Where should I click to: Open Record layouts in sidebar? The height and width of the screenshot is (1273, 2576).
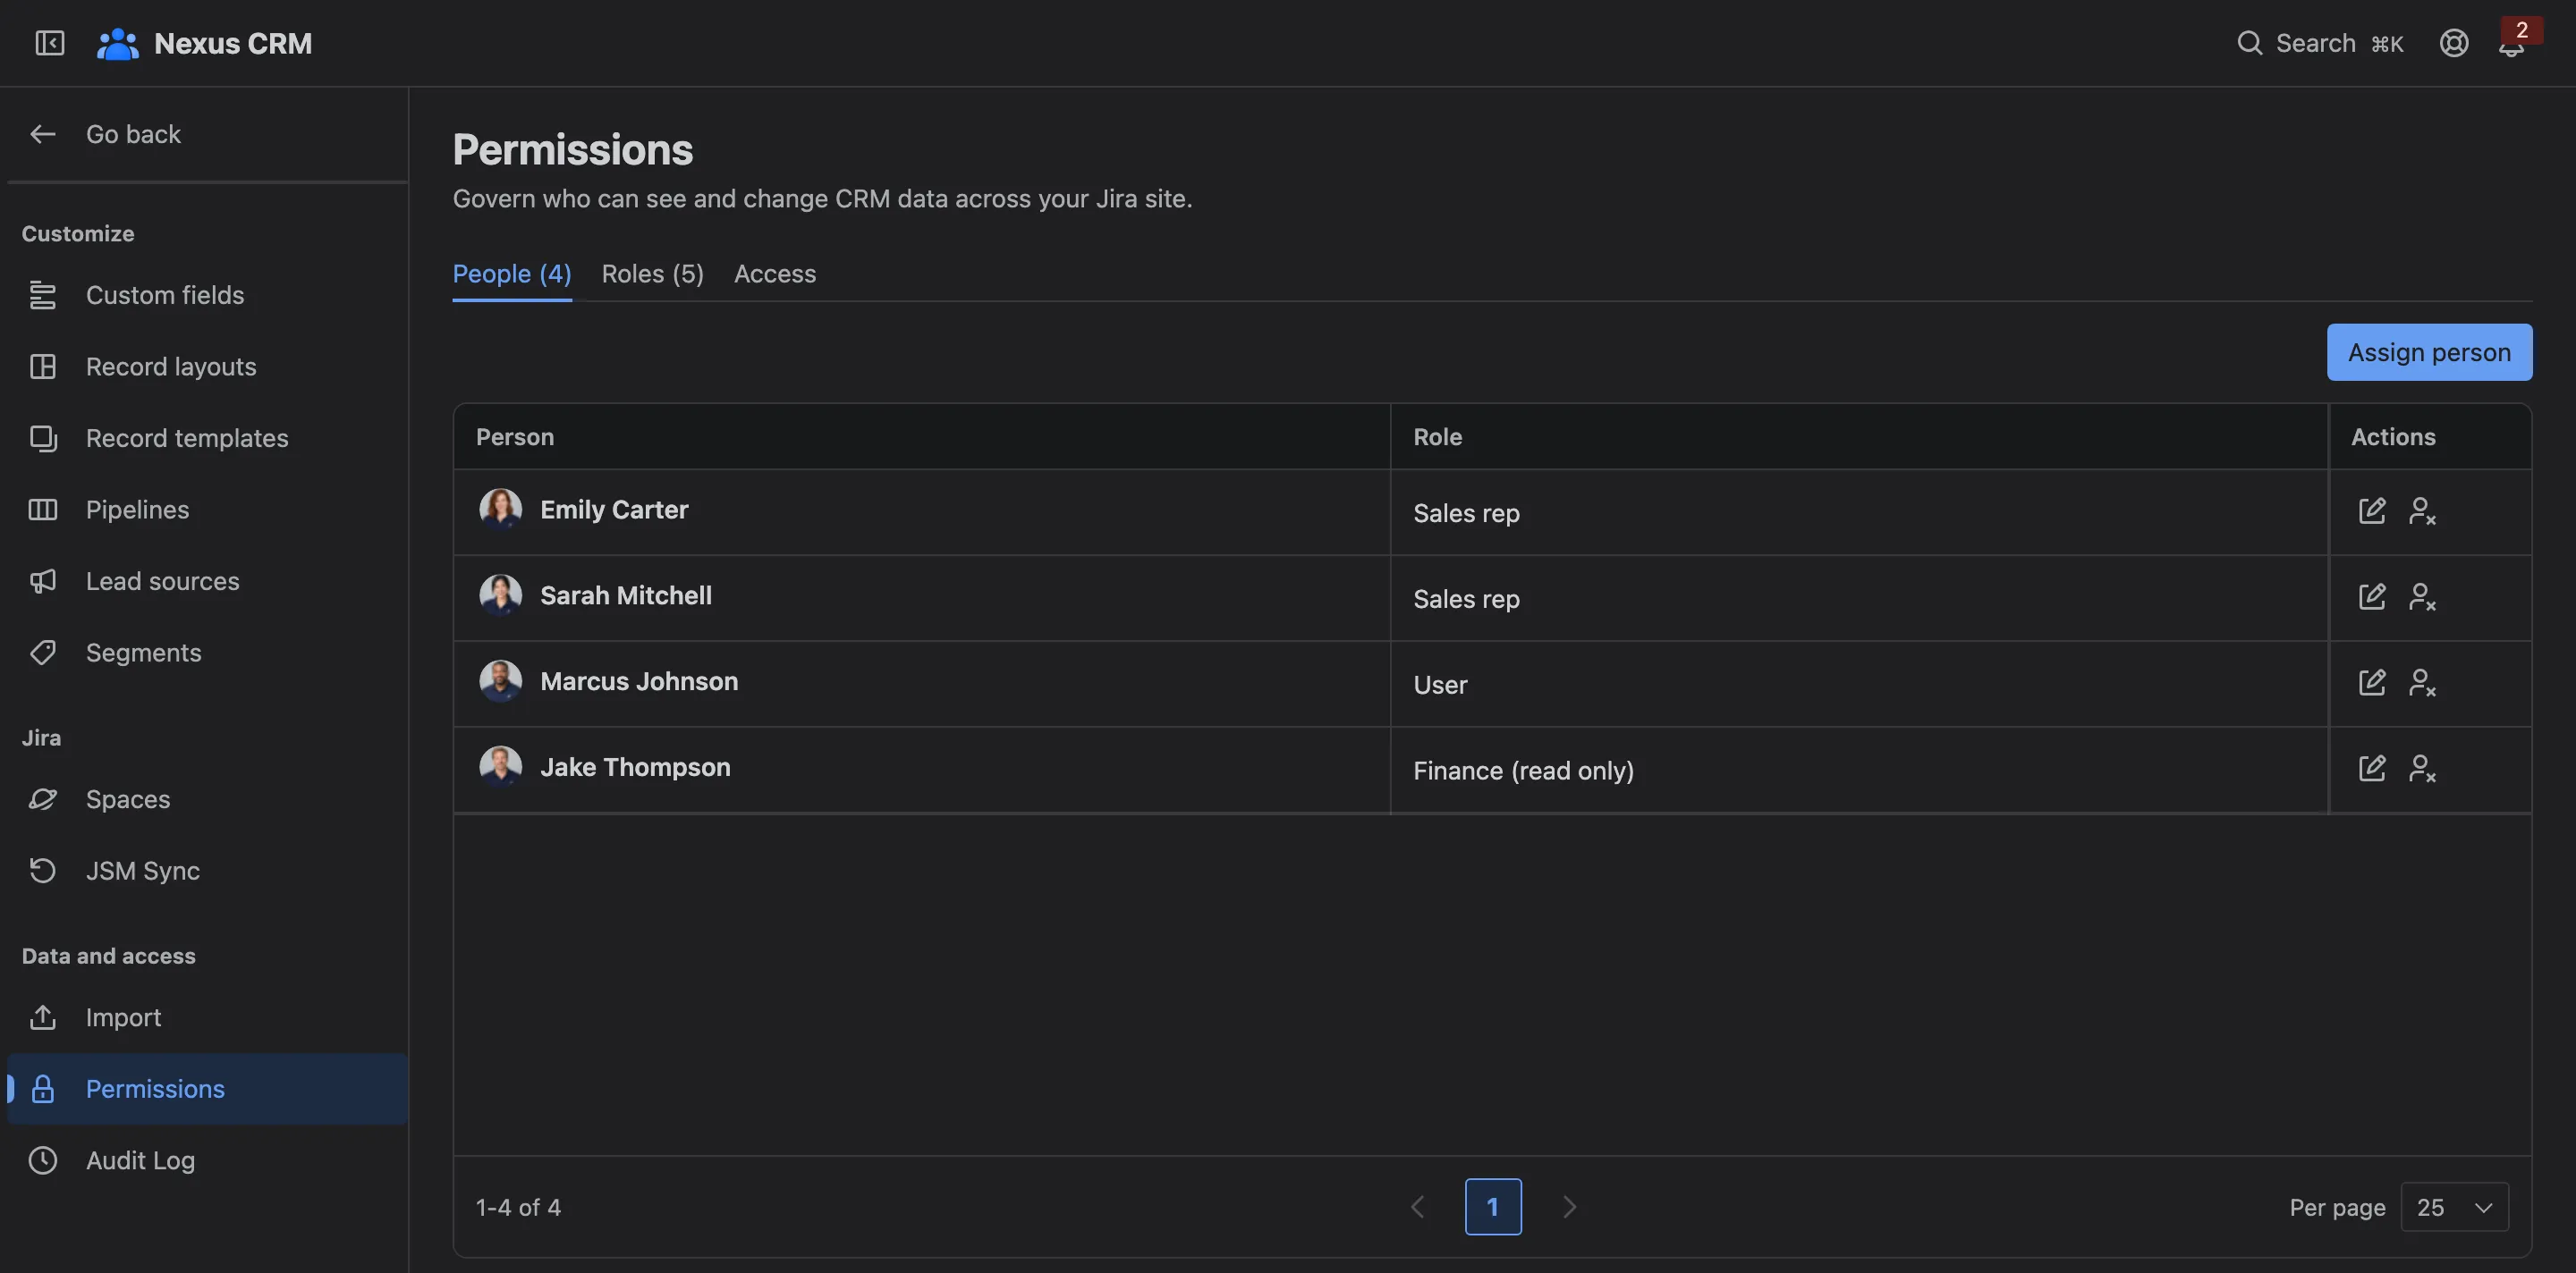click(x=207, y=367)
